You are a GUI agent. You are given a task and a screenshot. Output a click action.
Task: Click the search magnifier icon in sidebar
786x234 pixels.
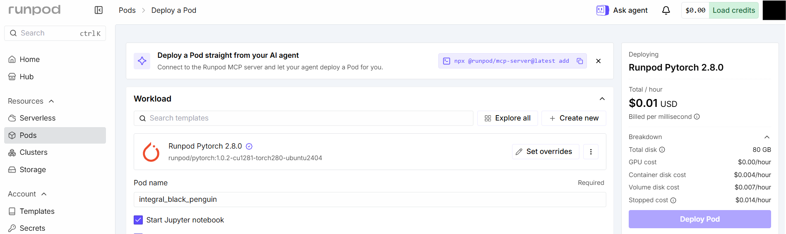[x=13, y=33]
